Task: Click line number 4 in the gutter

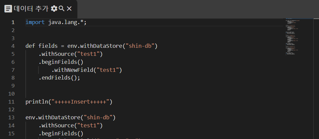Action: (x=13, y=46)
